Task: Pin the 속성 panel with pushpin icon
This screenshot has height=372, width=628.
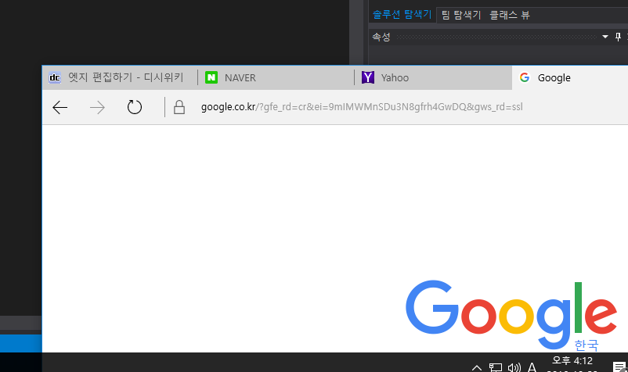Action: point(618,38)
